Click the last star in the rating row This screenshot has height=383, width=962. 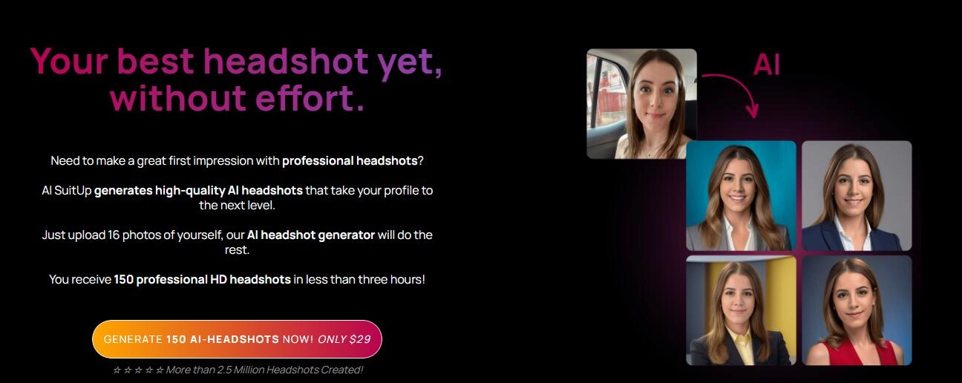160,370
